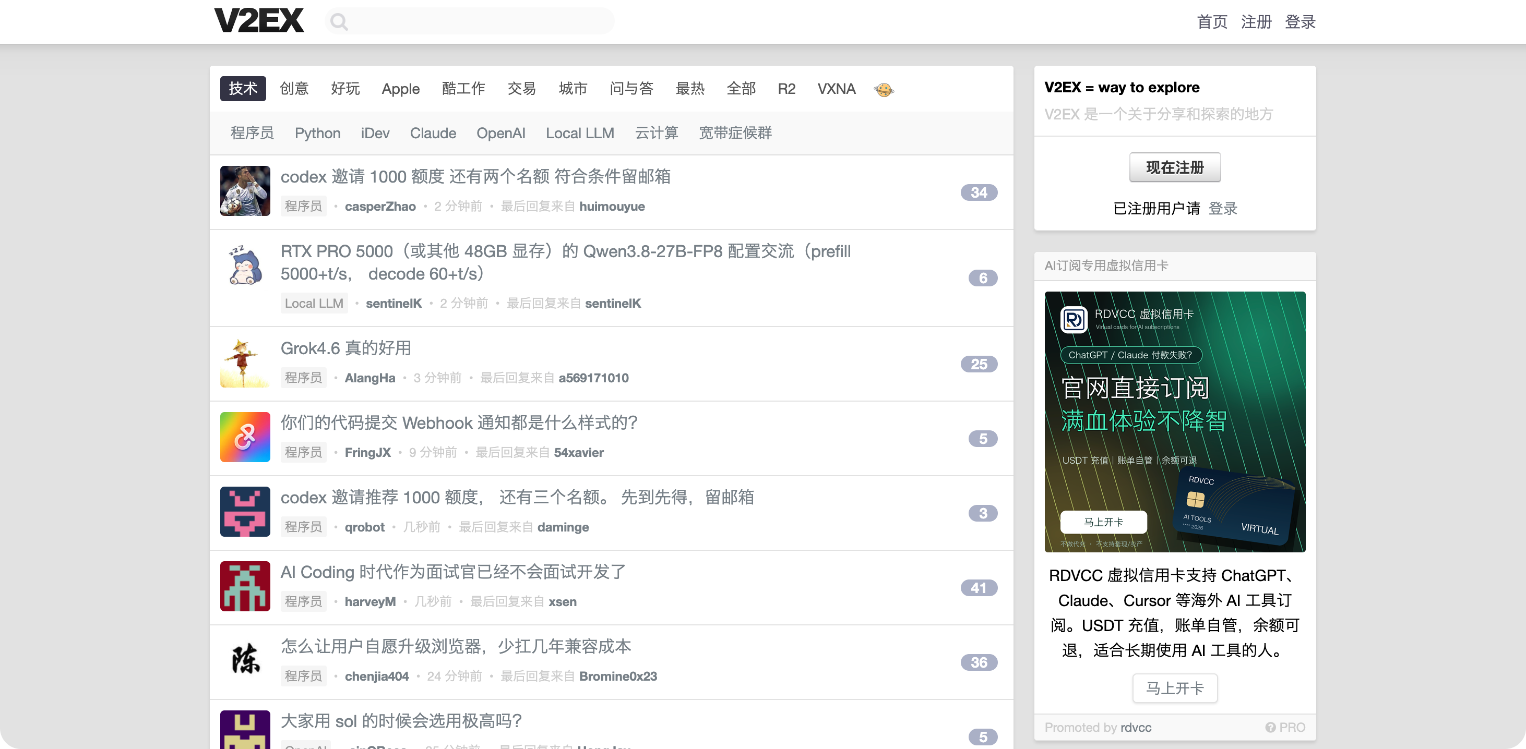Open casperZhao's profile link
Screen dimensions: 1526x749
(380, 206)
